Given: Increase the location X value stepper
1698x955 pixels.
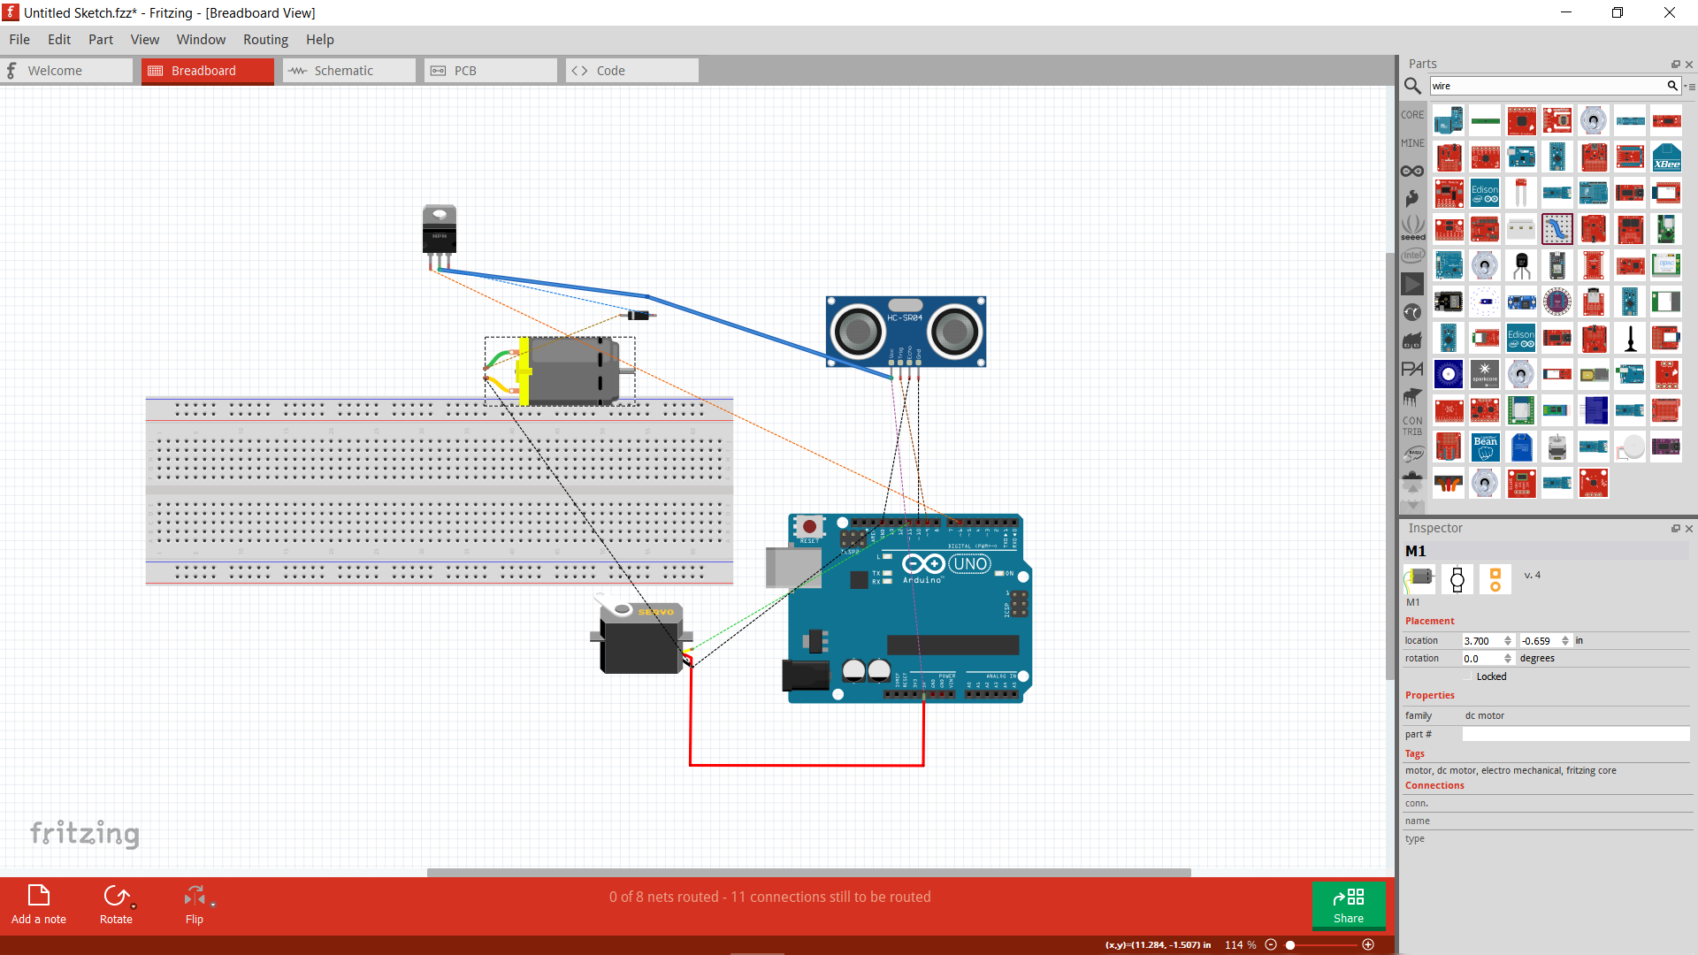Looking at the screenshot, I should [x=1508, y=637].
